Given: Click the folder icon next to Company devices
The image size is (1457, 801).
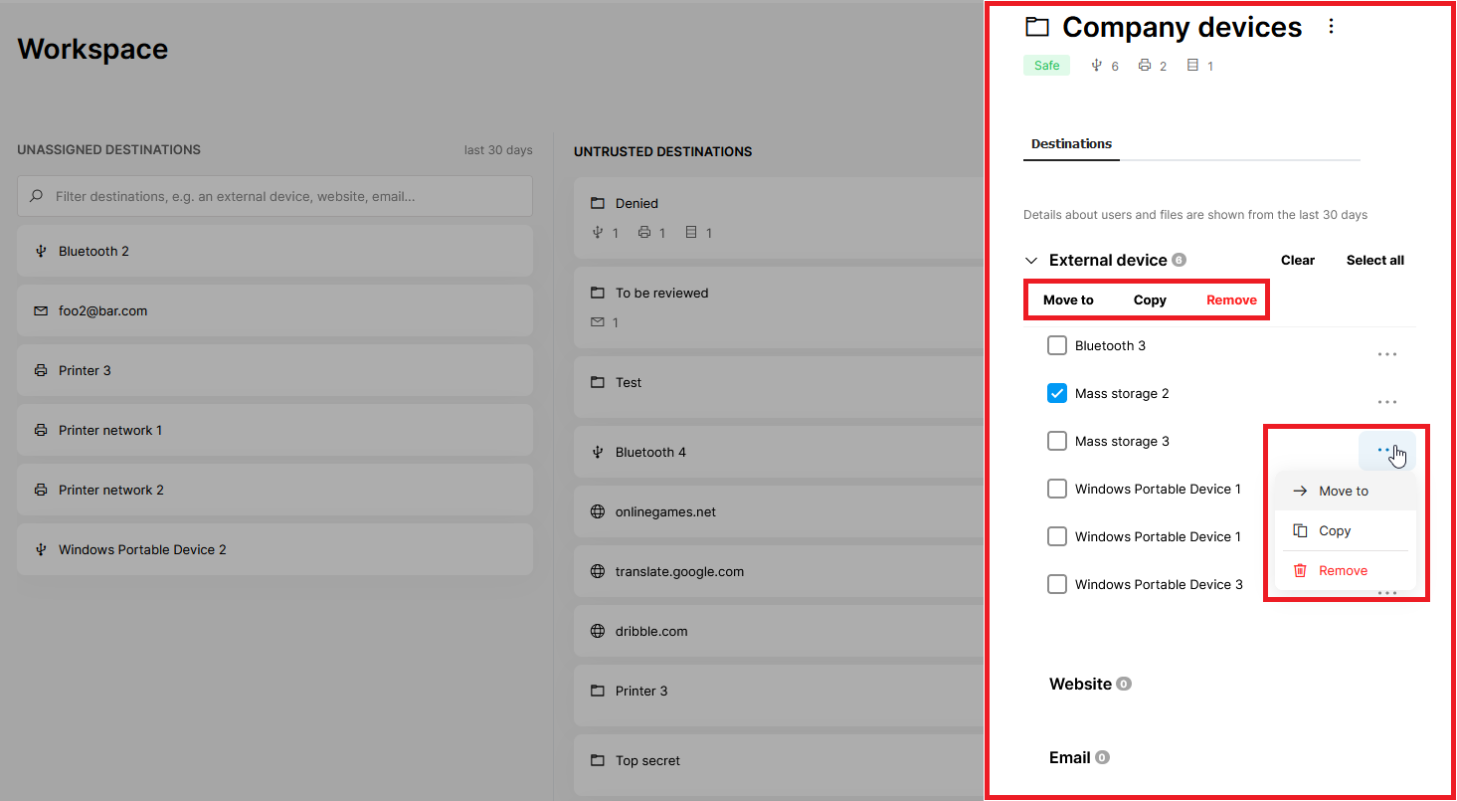Looking at the screenshot, I should point(1037,27).
